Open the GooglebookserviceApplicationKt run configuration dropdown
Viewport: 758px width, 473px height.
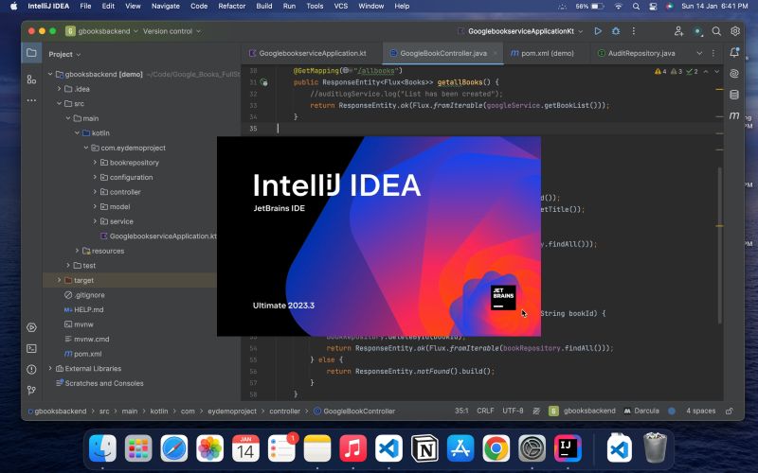coord(527,30)
